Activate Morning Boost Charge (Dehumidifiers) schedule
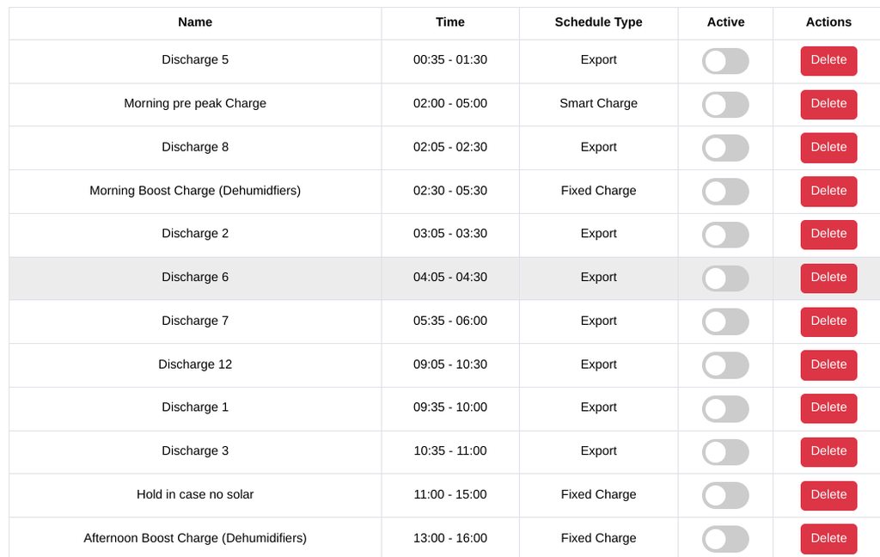Viewport: 880px width, 557px height. tap(725, 192)
